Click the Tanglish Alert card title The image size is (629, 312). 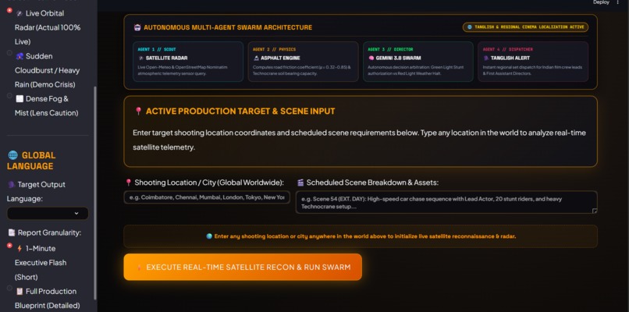point(510,58)
